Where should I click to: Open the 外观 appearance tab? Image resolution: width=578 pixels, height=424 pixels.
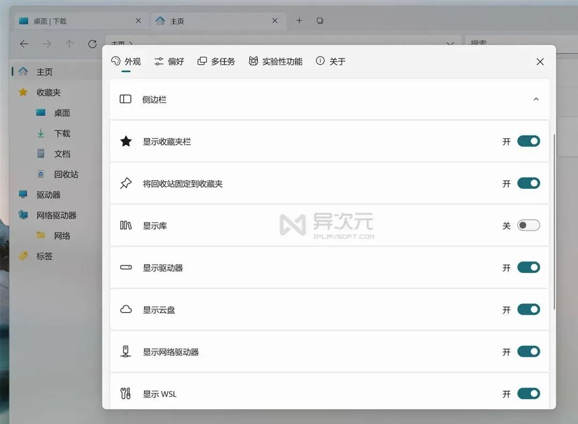tap(126, 61)
